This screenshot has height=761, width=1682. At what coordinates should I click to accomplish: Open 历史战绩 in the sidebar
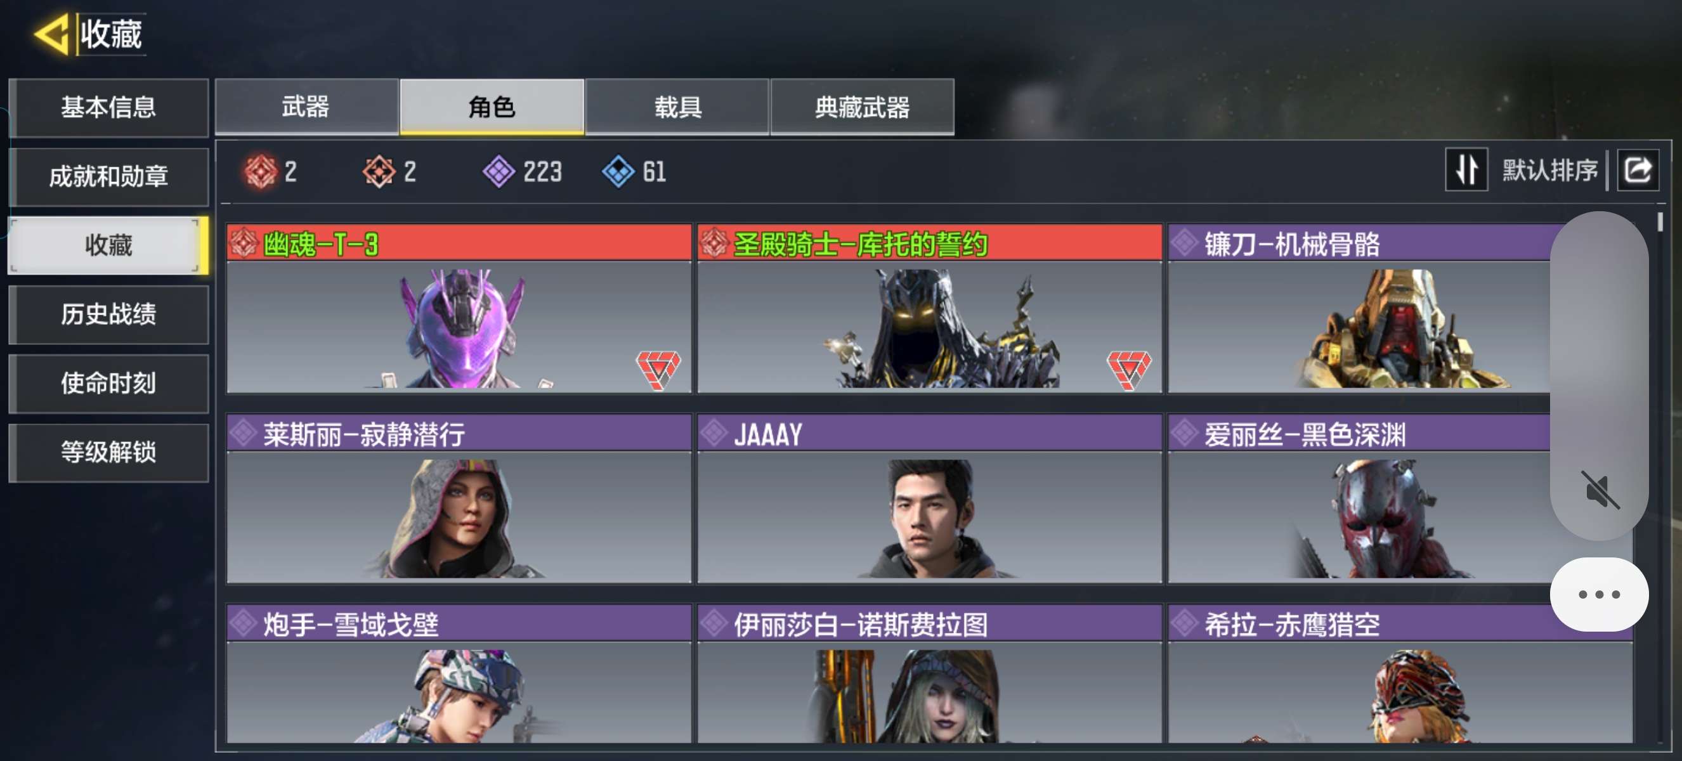tap(109, 315)
